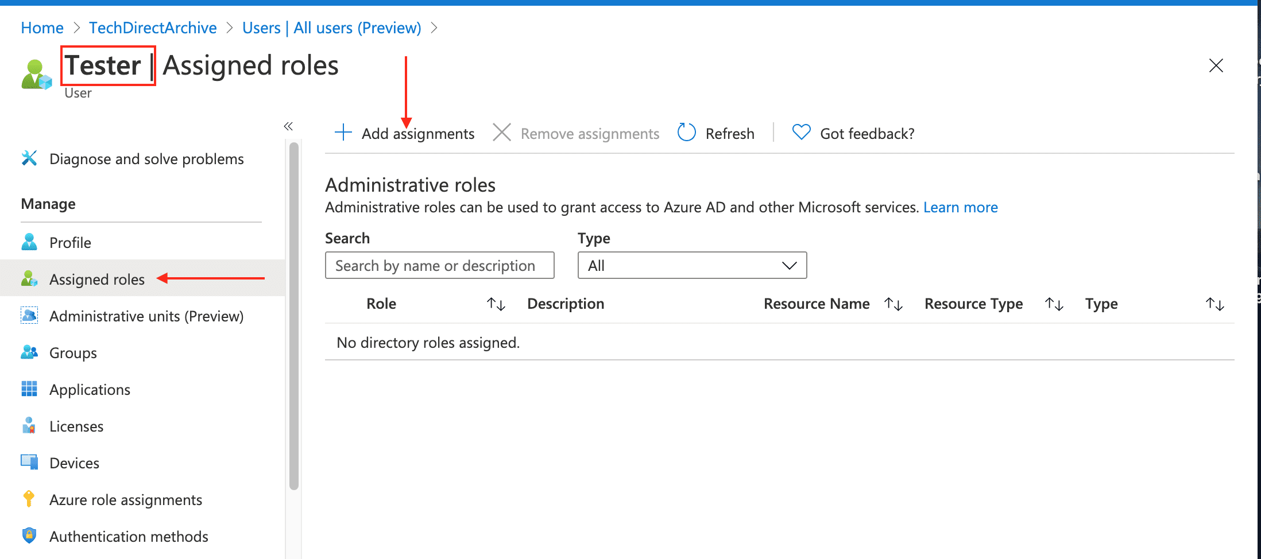
Task: Open the Type dropdown showing All
Action: pos(692,266)
